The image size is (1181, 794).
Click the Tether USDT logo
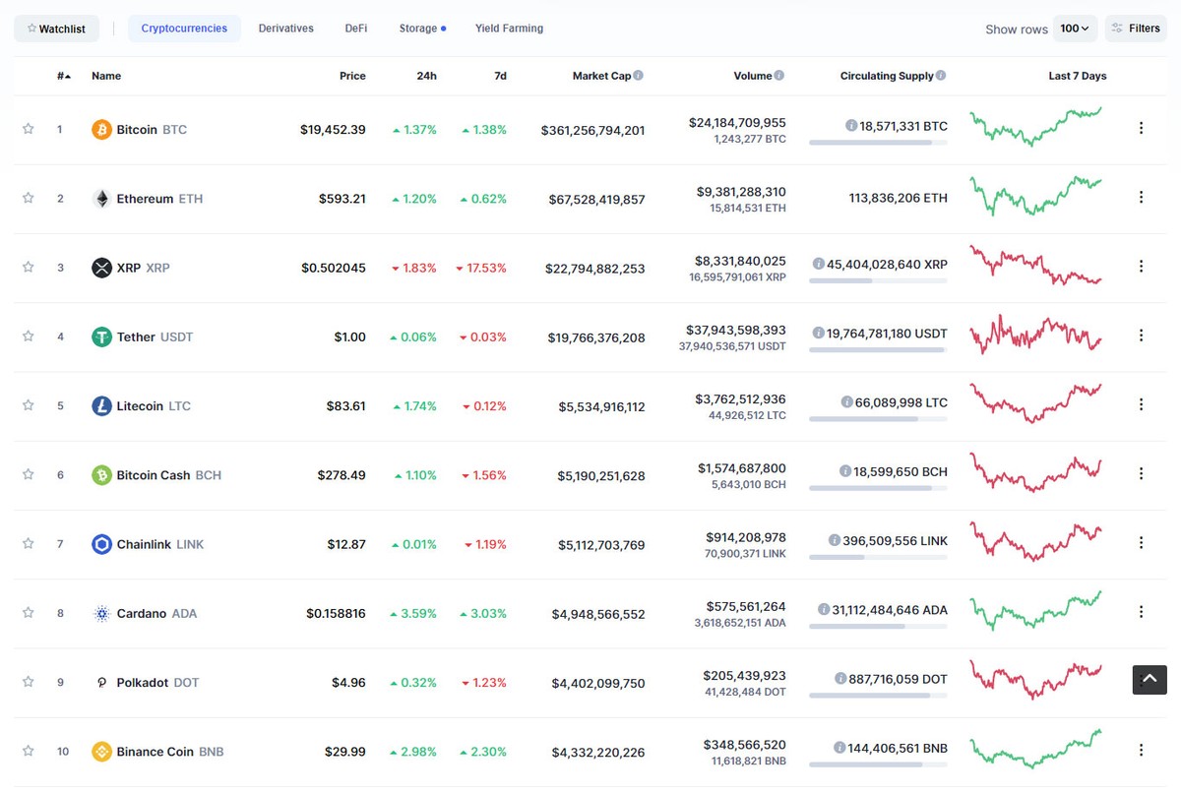[101, 336]
